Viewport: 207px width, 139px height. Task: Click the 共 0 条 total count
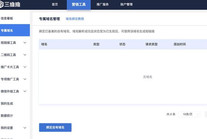(x=171, y=114)
